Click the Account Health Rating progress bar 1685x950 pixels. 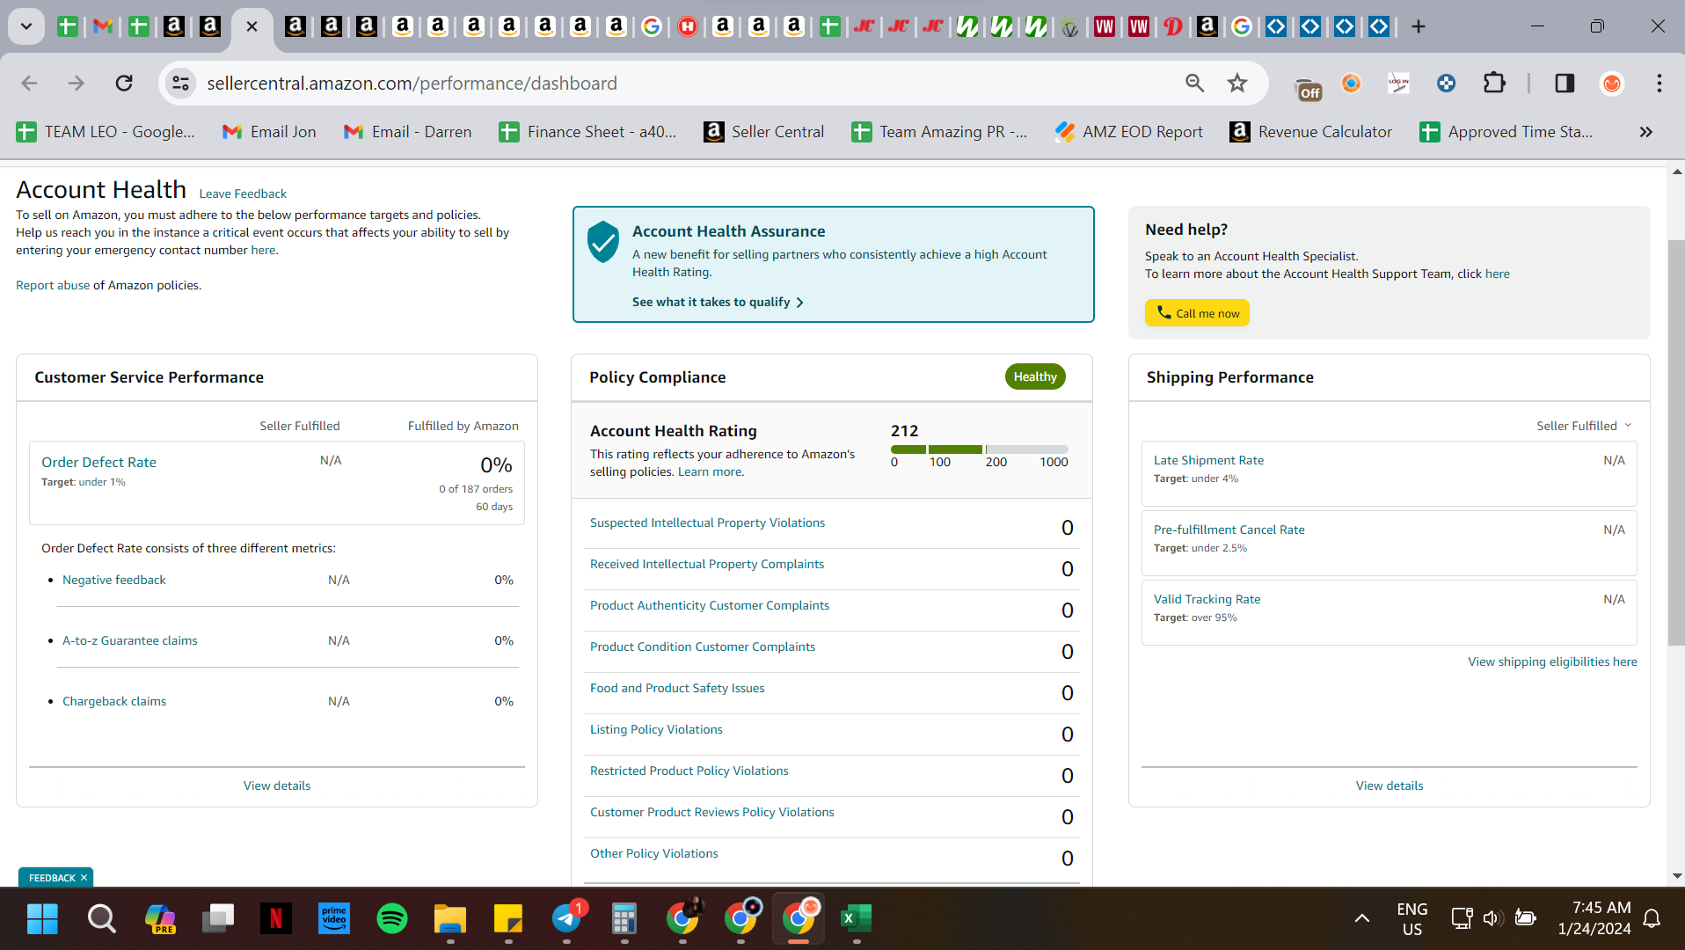point(979,449)
